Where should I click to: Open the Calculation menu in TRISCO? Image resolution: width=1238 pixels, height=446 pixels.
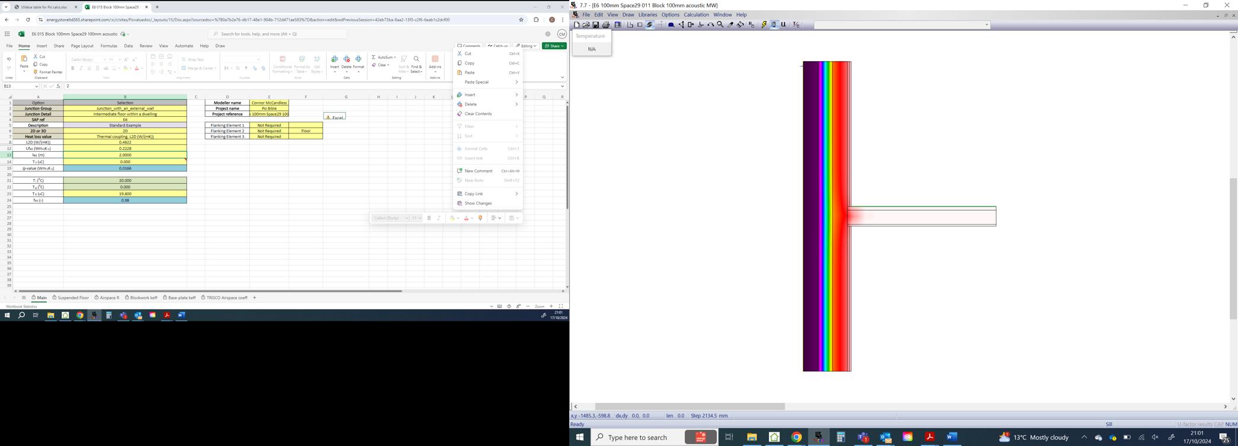click(696, 15)
